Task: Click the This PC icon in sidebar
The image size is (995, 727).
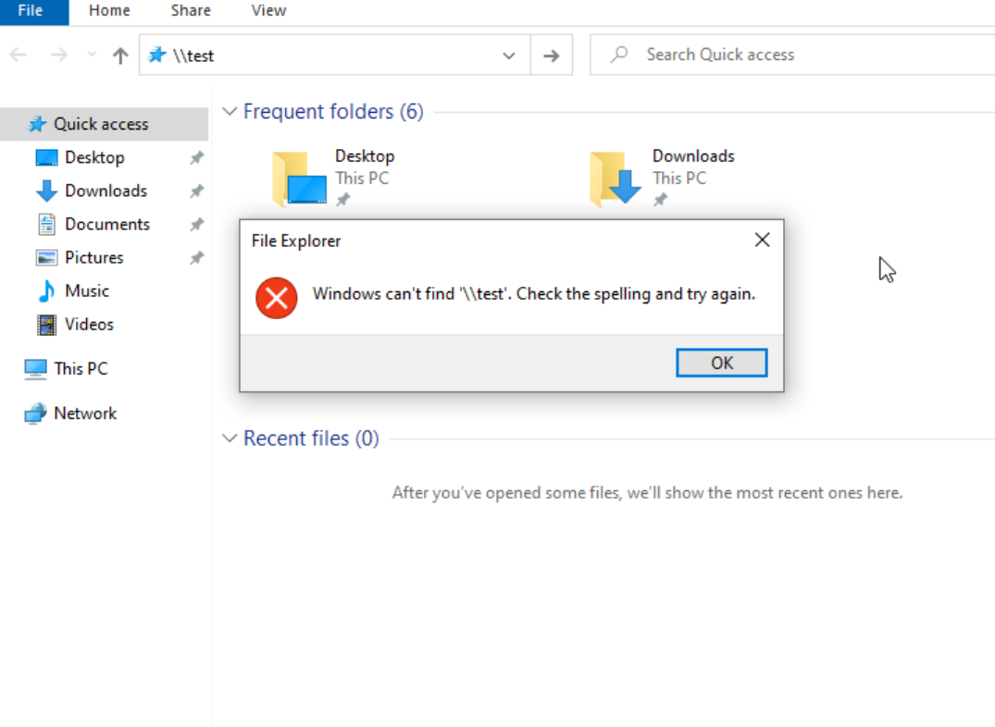Action: coord(35,369)
